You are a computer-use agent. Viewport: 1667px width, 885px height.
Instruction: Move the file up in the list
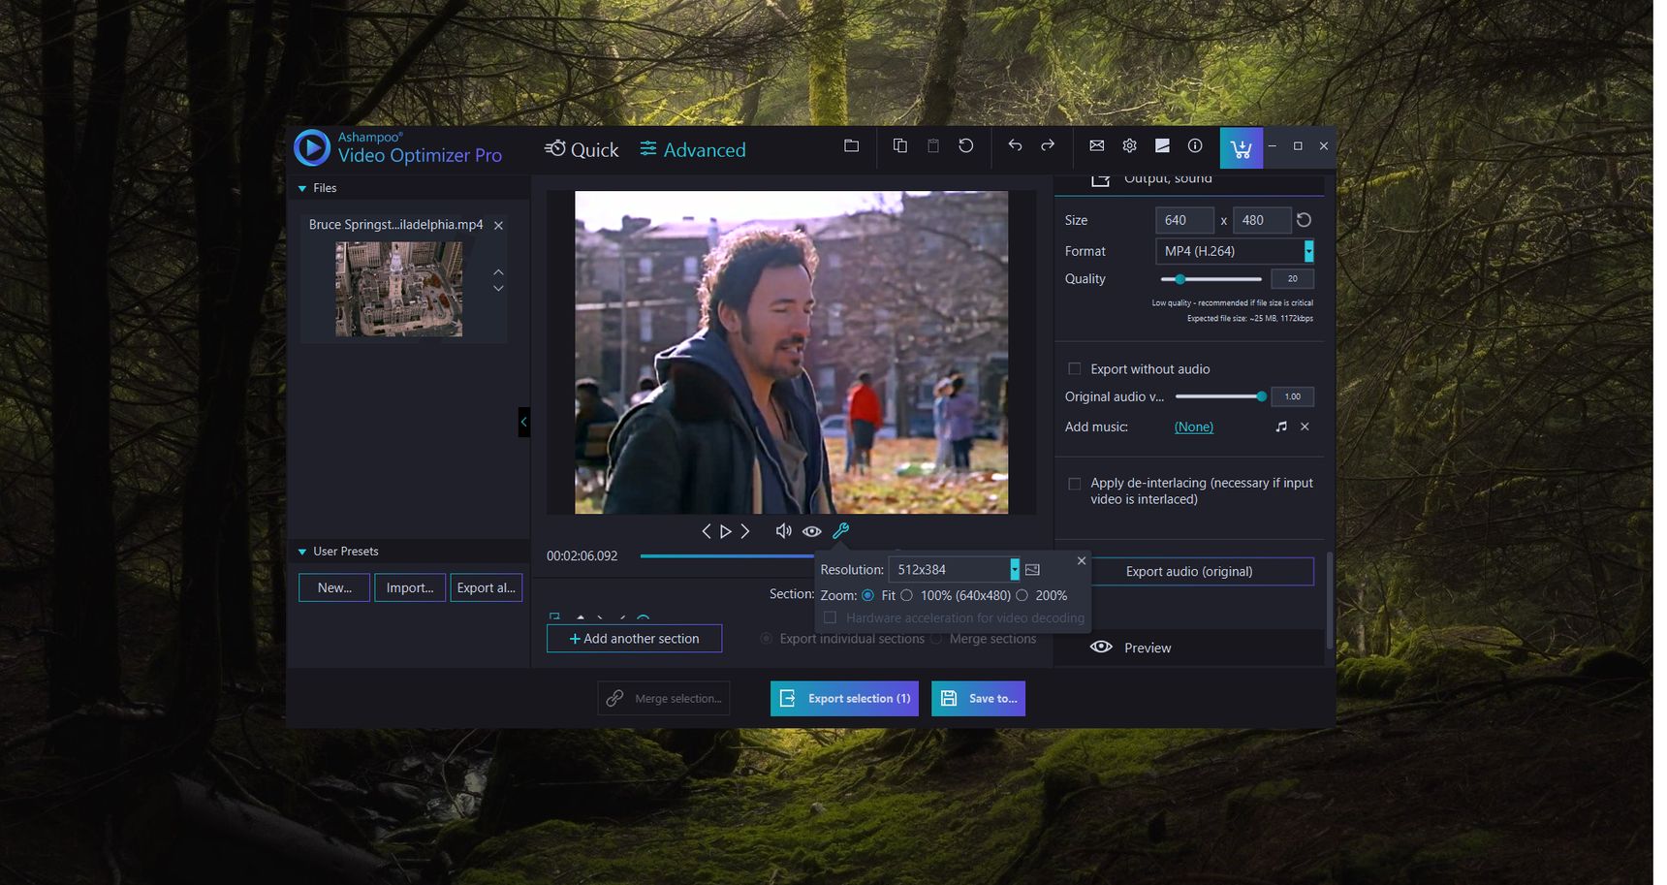tap(498, 271)
